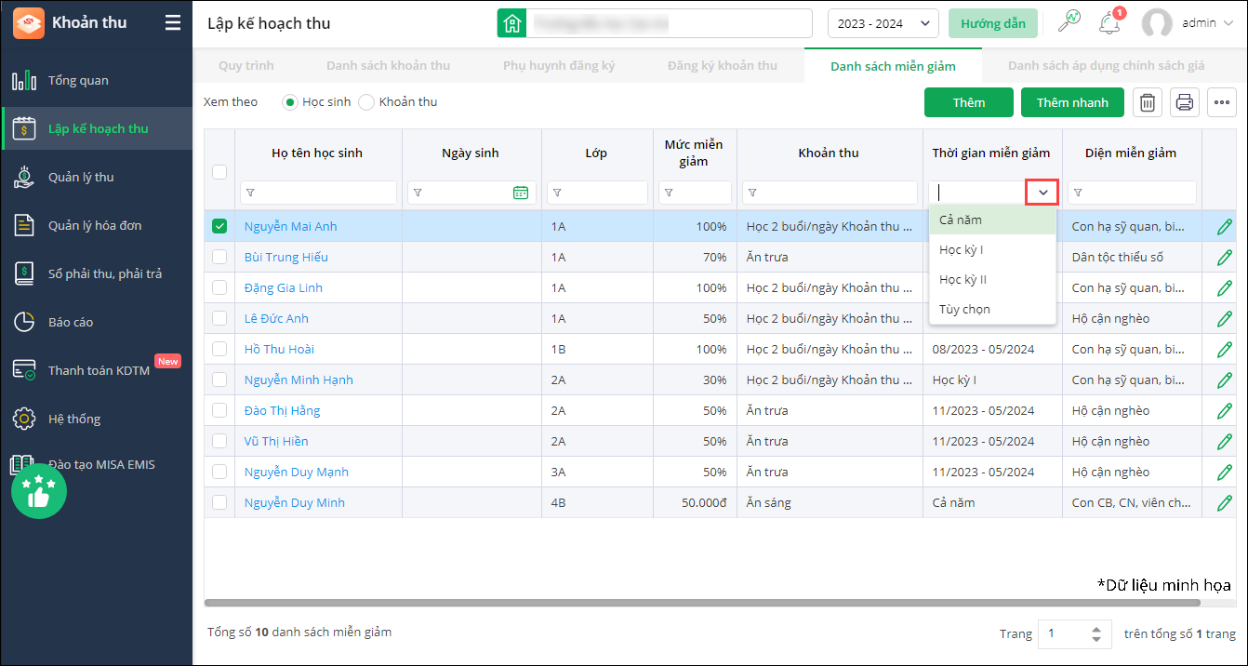Choose Học kỳ II from dropdown list
The width and height of the screenshot is (1248, 666).
pos(963,279)
